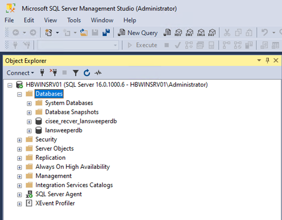
Task: Open the Help menu
Action: click(x=130, y=20)
